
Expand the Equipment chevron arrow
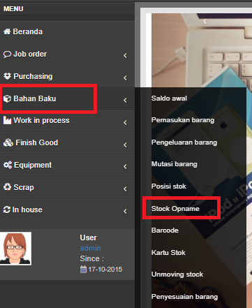tap(125, 166)
